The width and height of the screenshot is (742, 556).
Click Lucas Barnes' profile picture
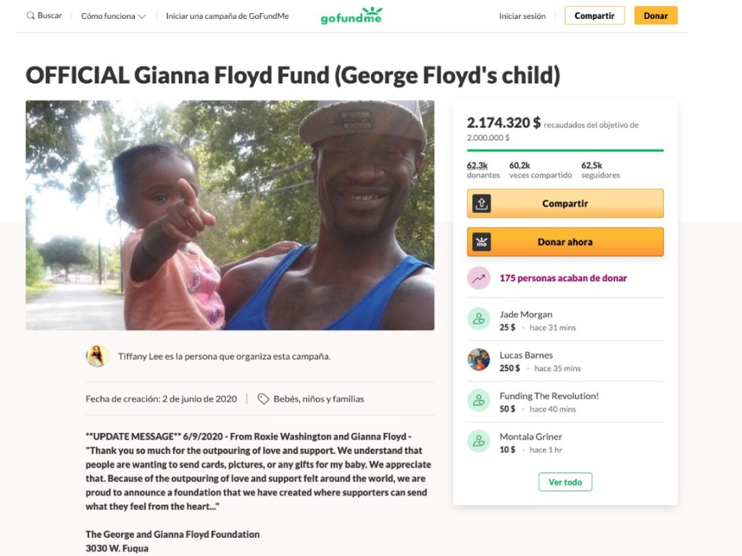coord(478,360)
